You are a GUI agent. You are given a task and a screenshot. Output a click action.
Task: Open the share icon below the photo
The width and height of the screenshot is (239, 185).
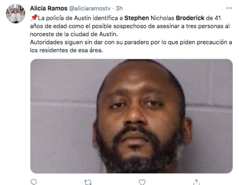pos(196,182)
